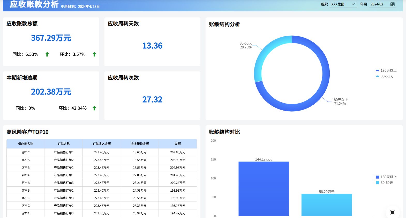Click the 同比: 0% text
Viewport: 406px width, 218px height.
coord(25,108)
